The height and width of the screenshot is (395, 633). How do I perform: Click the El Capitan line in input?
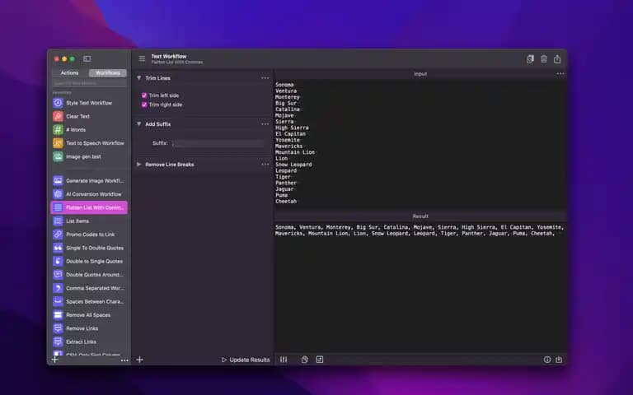[291, 134]
